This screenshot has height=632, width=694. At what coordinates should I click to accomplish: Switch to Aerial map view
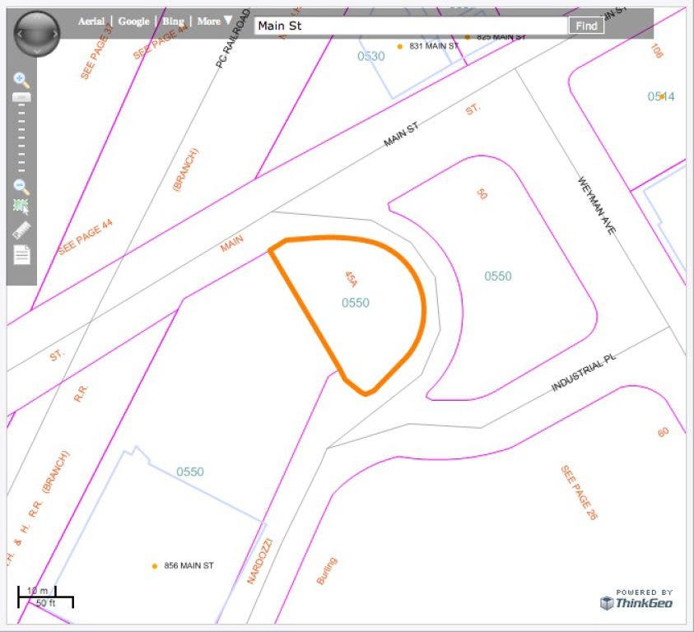pyautogui.click(x=91, y=21)
